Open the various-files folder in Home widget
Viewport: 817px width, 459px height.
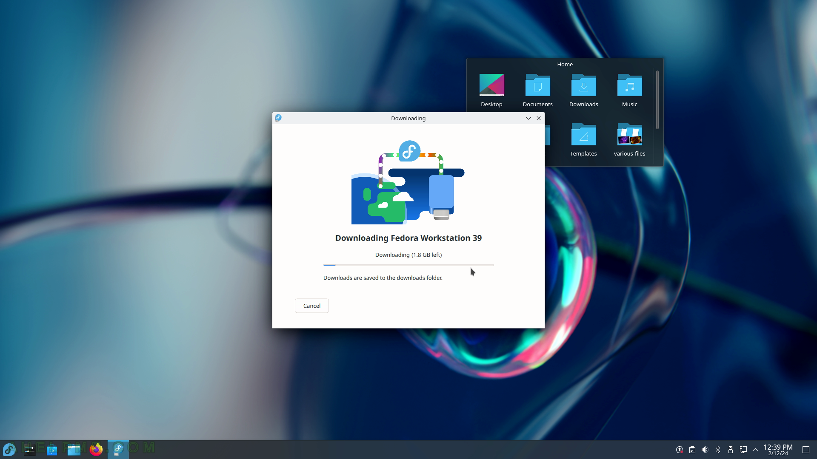pyautogui.click(x=629, y=140)
